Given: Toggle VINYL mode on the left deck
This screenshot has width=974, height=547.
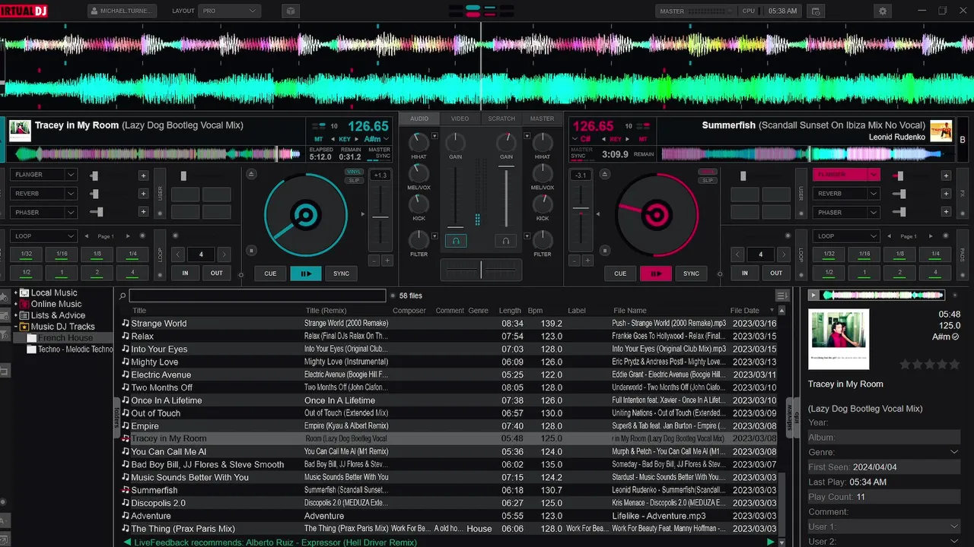Looking at the screenshot, I should click(353, 172).
